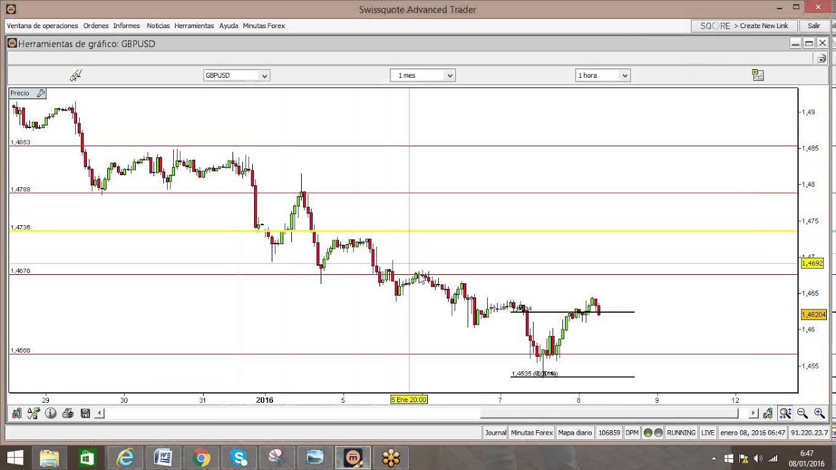Open Google Chrome from the taskbar

pyautogui.click(x=201, y=458)
